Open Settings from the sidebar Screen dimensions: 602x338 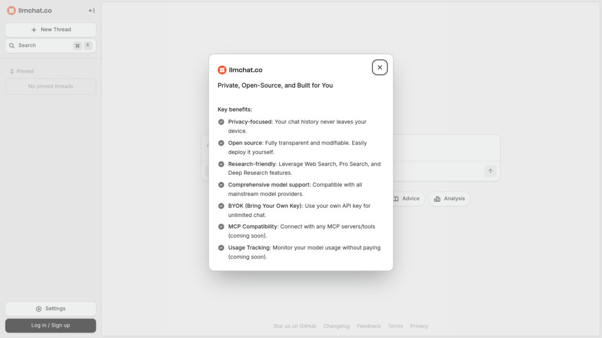coord(51,309)
